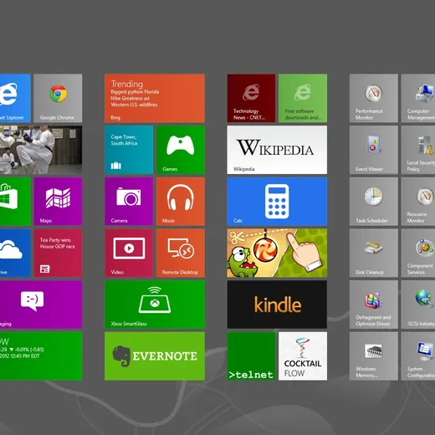Image resolution: width=435 pixels, height=435 pixels.
Task: Launch Xbox SmartGlass tile
Action: point(155,304)
